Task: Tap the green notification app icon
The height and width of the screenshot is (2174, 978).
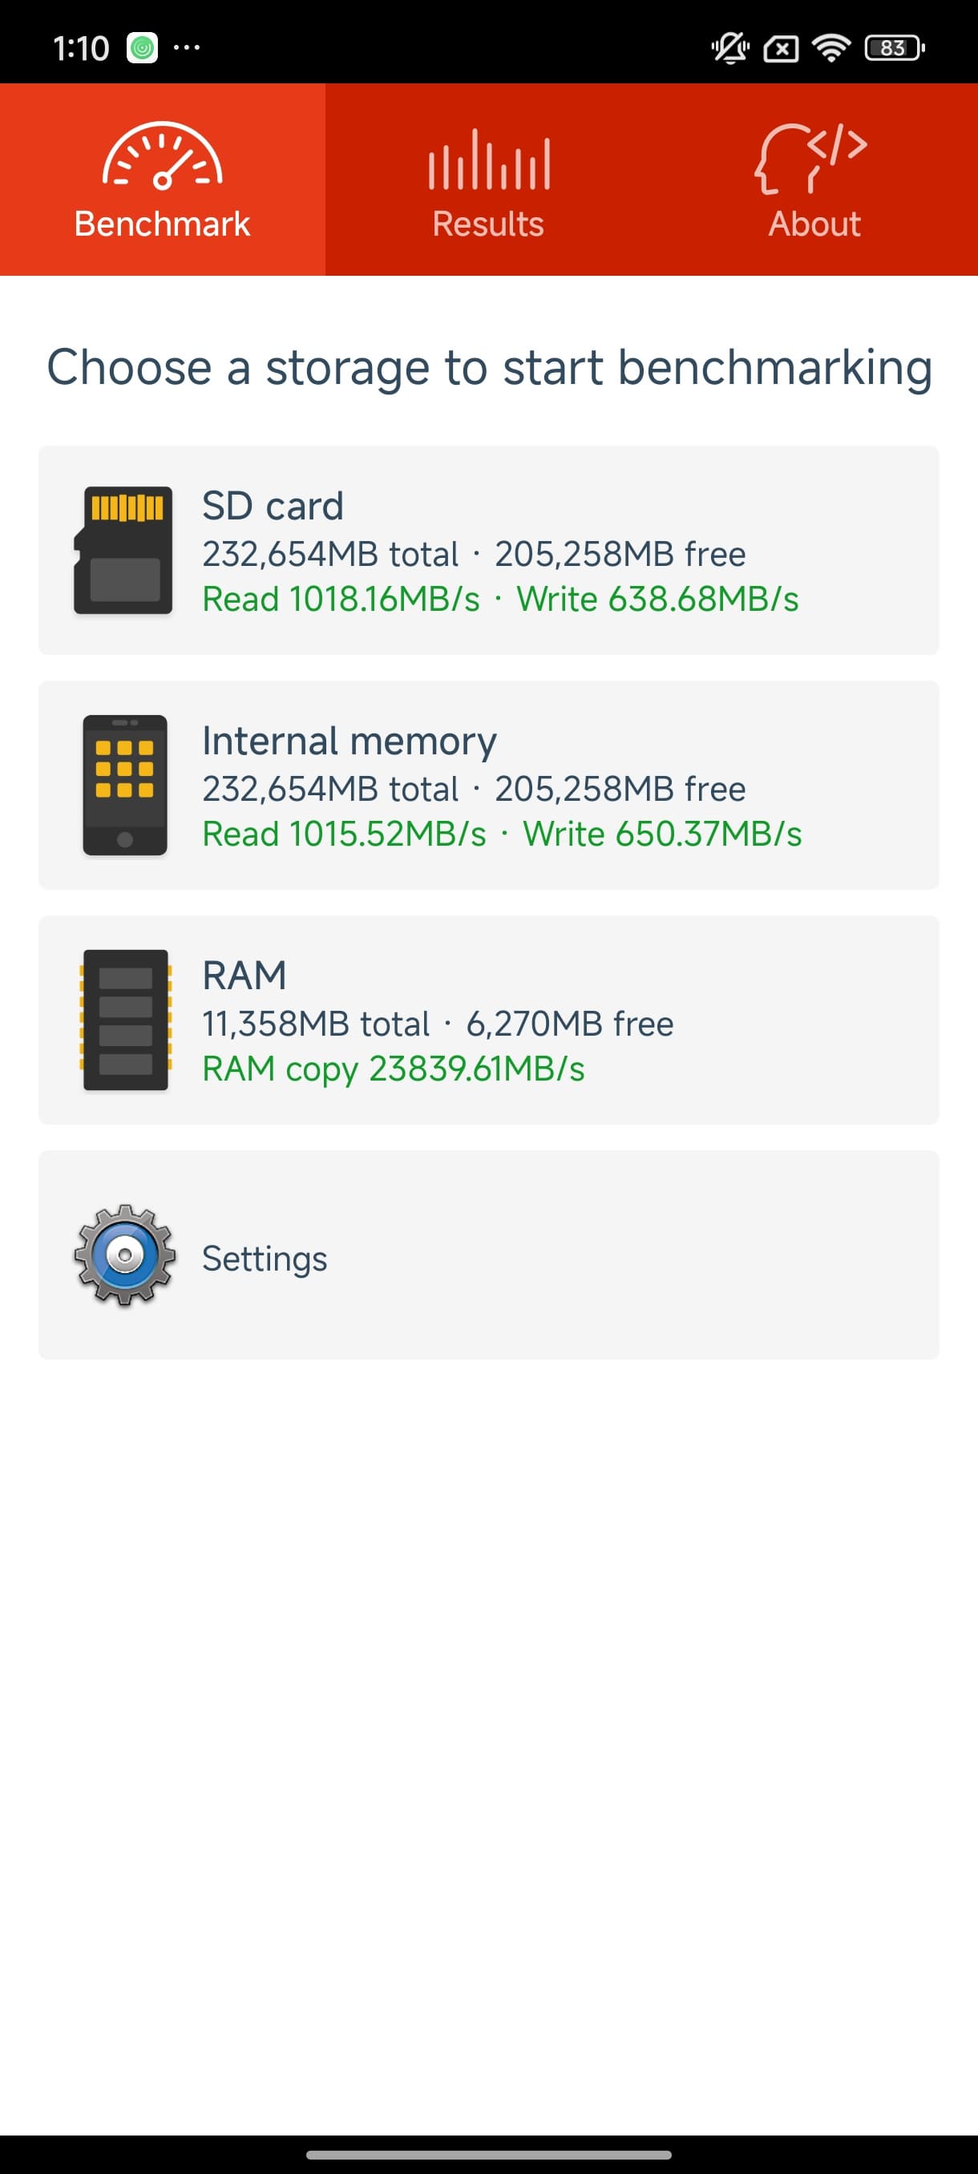Action: pos(142,48)
